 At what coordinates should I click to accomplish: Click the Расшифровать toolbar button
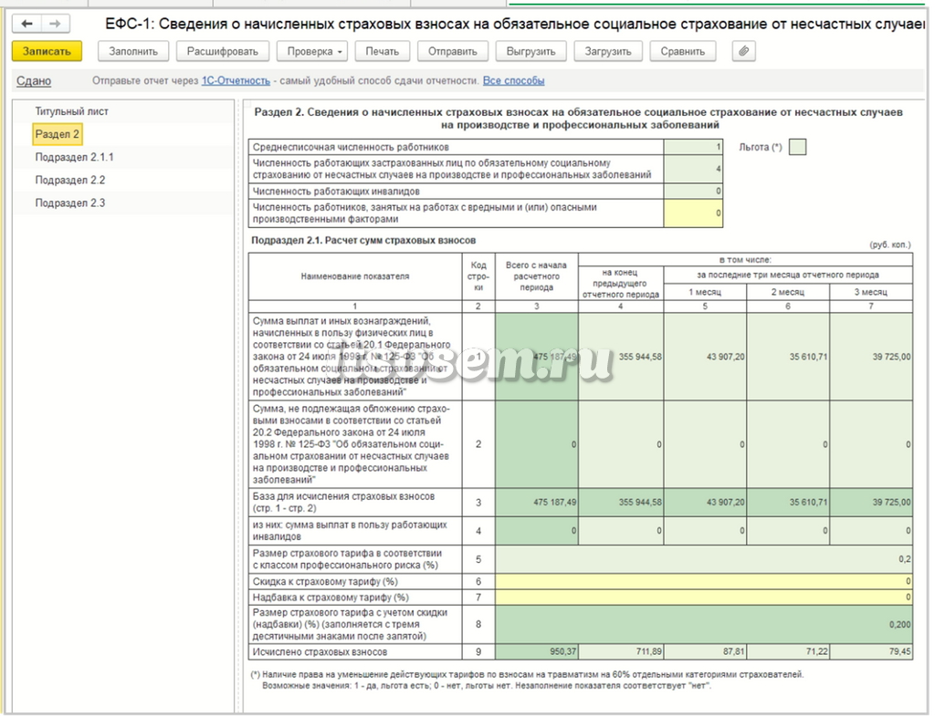pyautogui.click(x=223, y=51)
